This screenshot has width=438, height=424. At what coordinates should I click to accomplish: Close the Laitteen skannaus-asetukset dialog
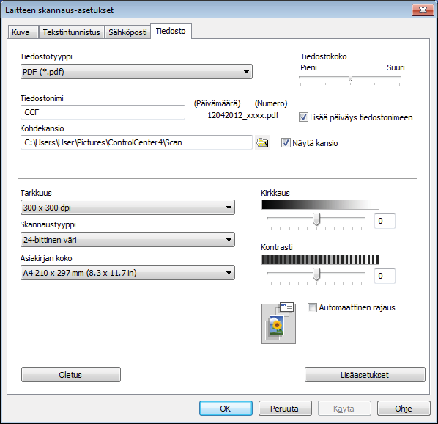(x=423, y=10)
